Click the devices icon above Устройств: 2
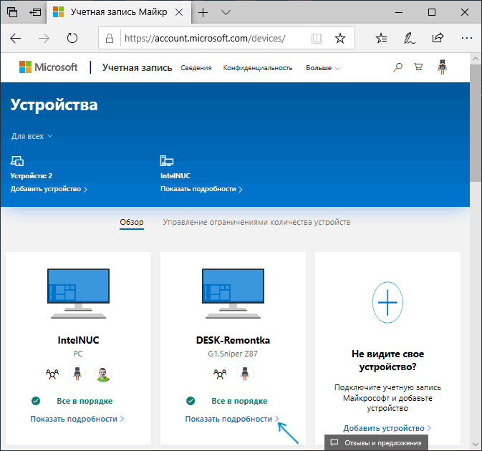 [x=17, y=160]
